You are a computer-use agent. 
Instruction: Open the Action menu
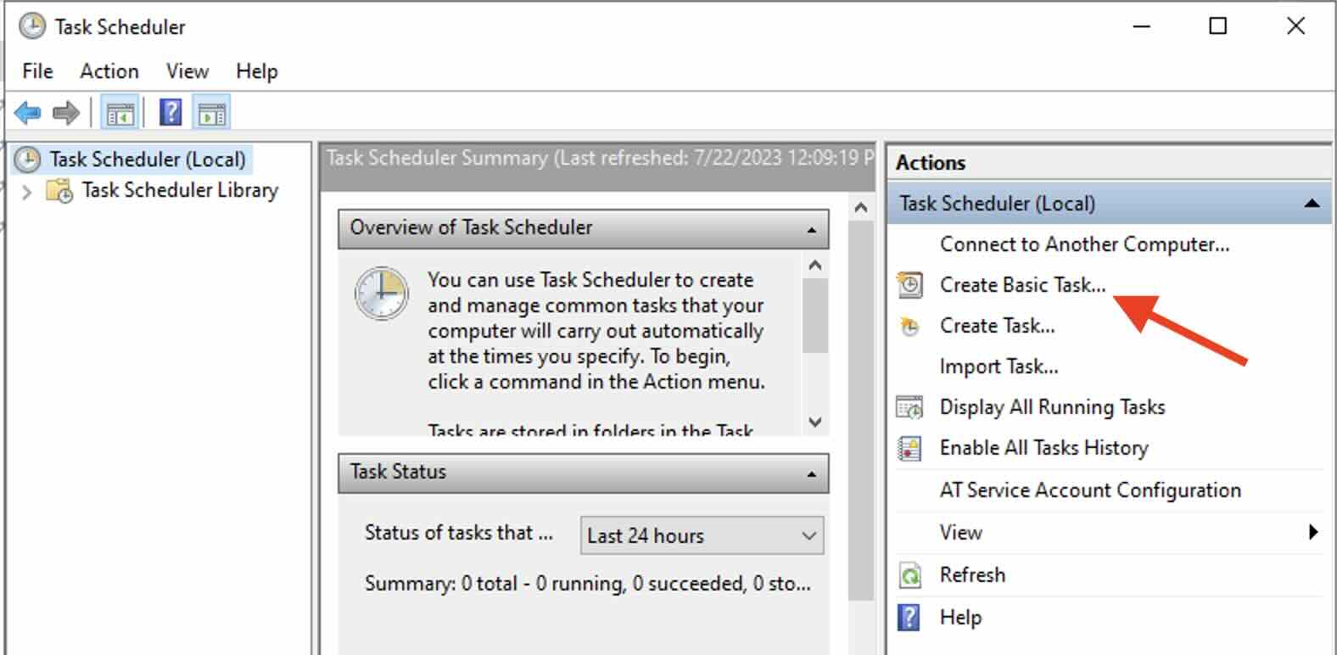click(109, 71)
